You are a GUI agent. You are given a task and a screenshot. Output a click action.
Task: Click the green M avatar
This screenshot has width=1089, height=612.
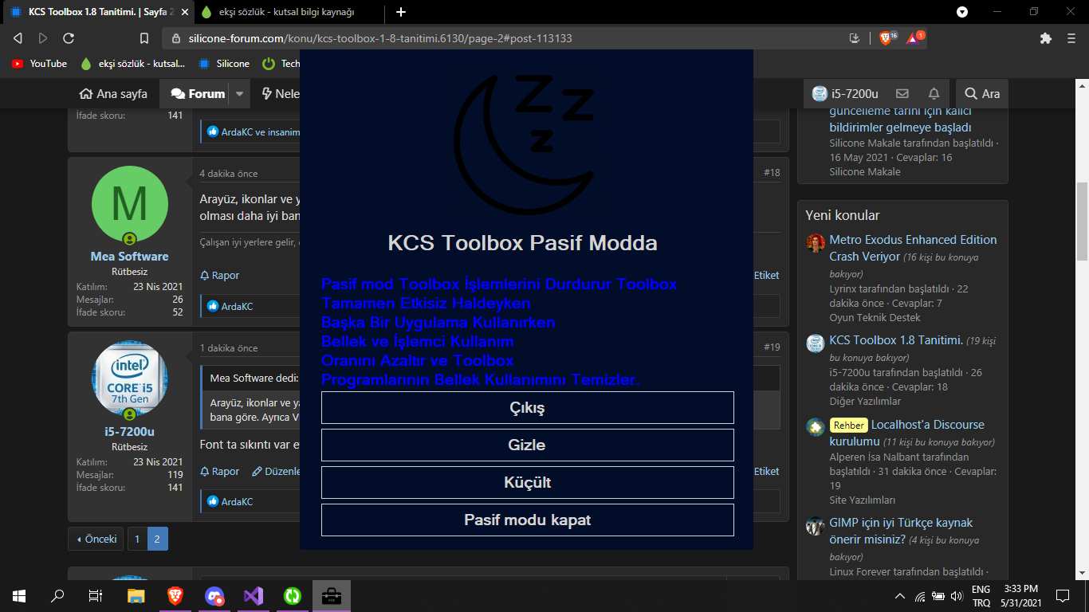(130, 204)
